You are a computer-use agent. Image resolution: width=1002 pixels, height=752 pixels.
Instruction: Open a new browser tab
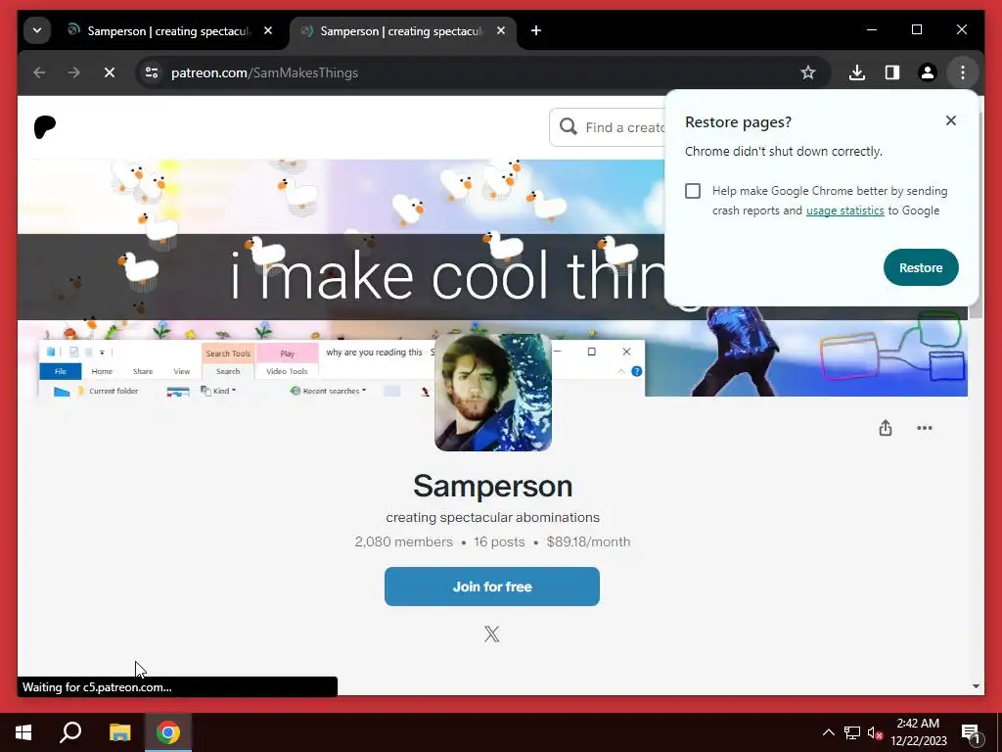point(536,30)
